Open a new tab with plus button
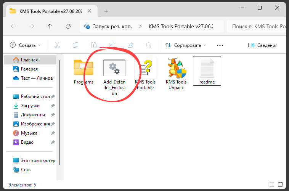The width and height of the screenshot is (289, 191). click(106, 11)
